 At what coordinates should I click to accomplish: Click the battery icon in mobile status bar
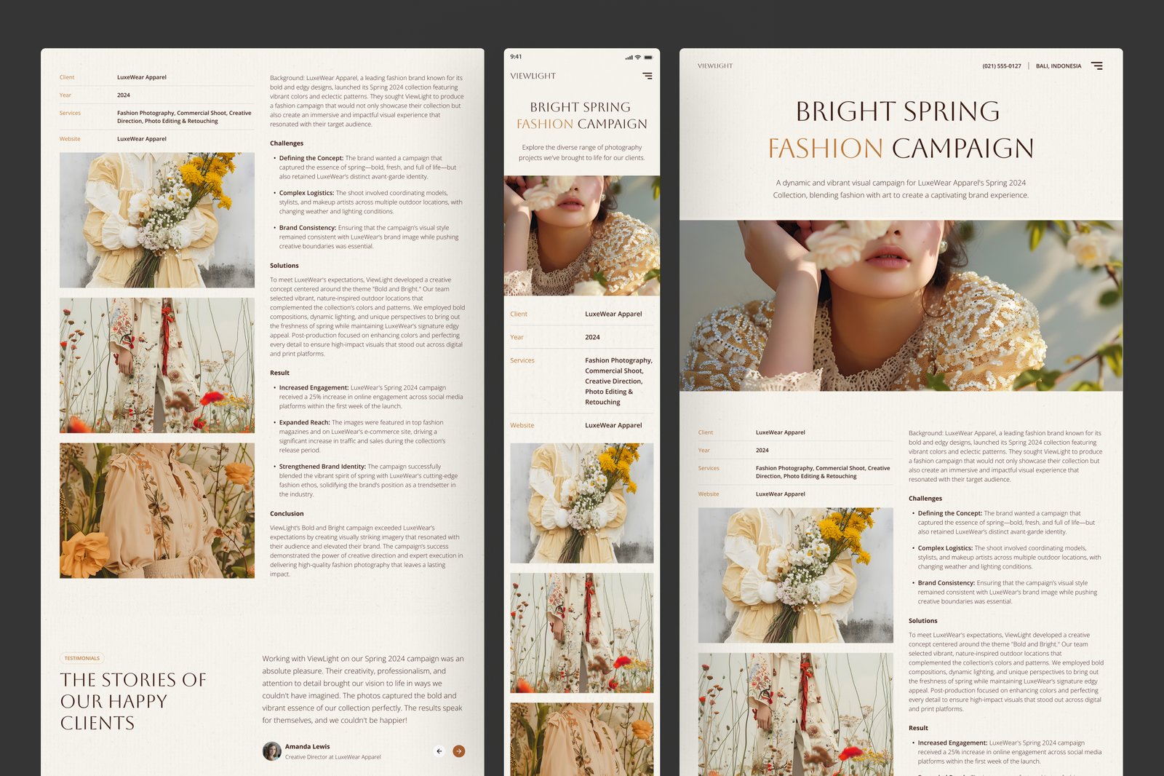(x=648, y=57)
